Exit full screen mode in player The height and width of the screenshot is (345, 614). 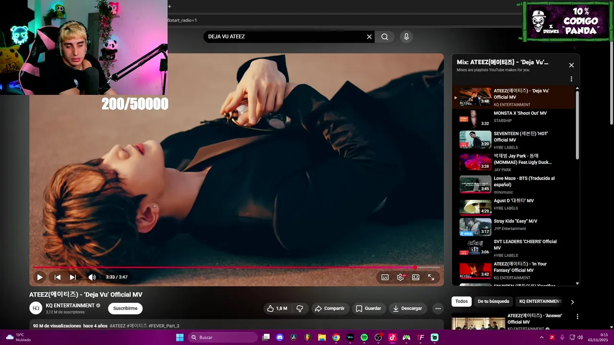pyautogui.click(x=431, y=277)
